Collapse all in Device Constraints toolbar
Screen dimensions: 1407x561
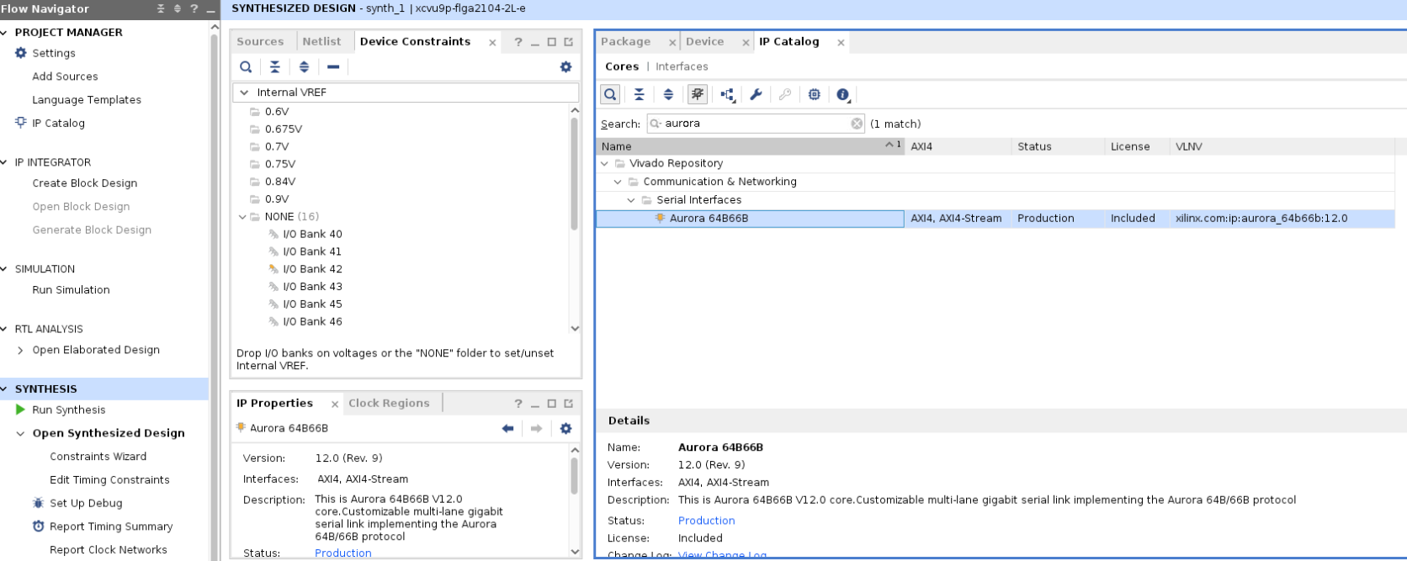[x=275, y=66]
